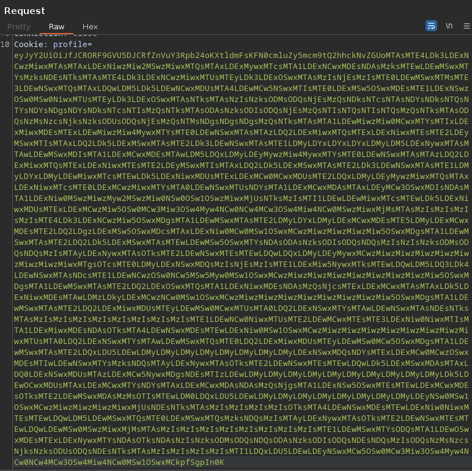472x471 pixels.
Task: Open the Hex view tab
Action: tap(90, 26)
